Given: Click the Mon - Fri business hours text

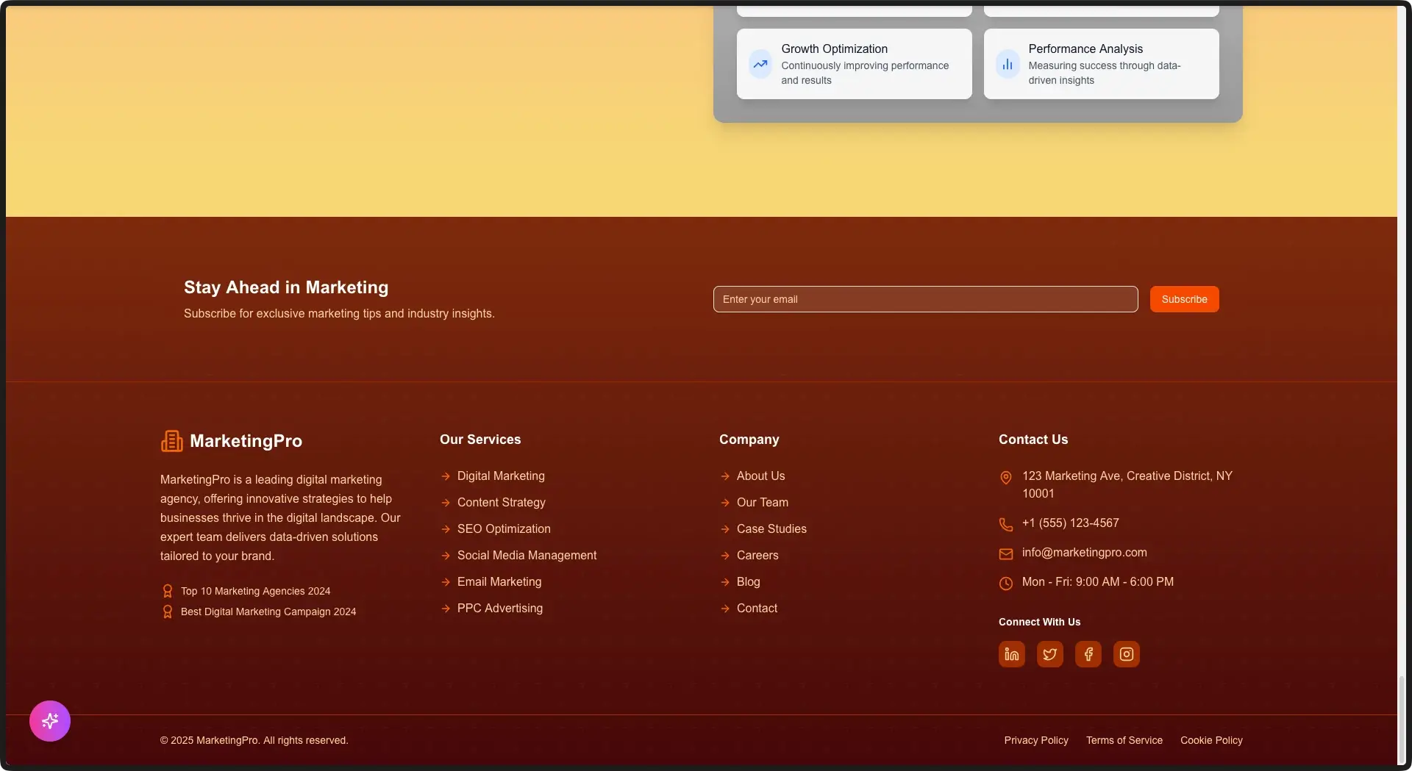Looking at the screenshot, I should pos(1097,582).
